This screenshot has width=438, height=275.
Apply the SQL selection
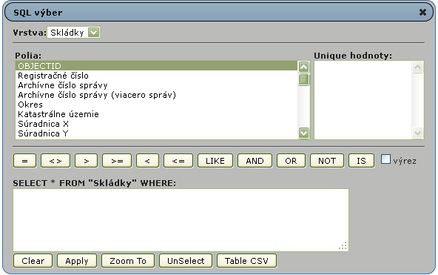(x=77, y=261)
